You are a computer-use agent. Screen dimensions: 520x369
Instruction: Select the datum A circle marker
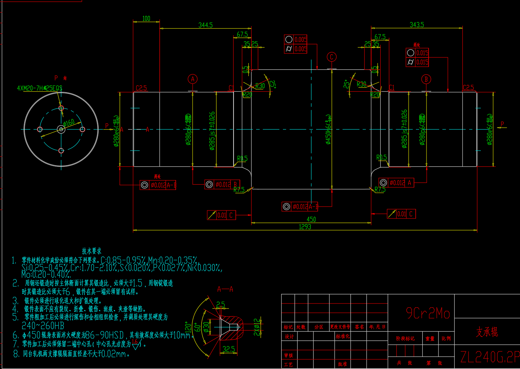tap(193, 79)
